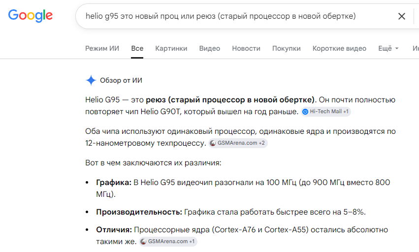The height and width of the screenshot is (252, 419).
Task: Click the bold Отличия: label
Action: pyautogui.click(x=114, y=230)
